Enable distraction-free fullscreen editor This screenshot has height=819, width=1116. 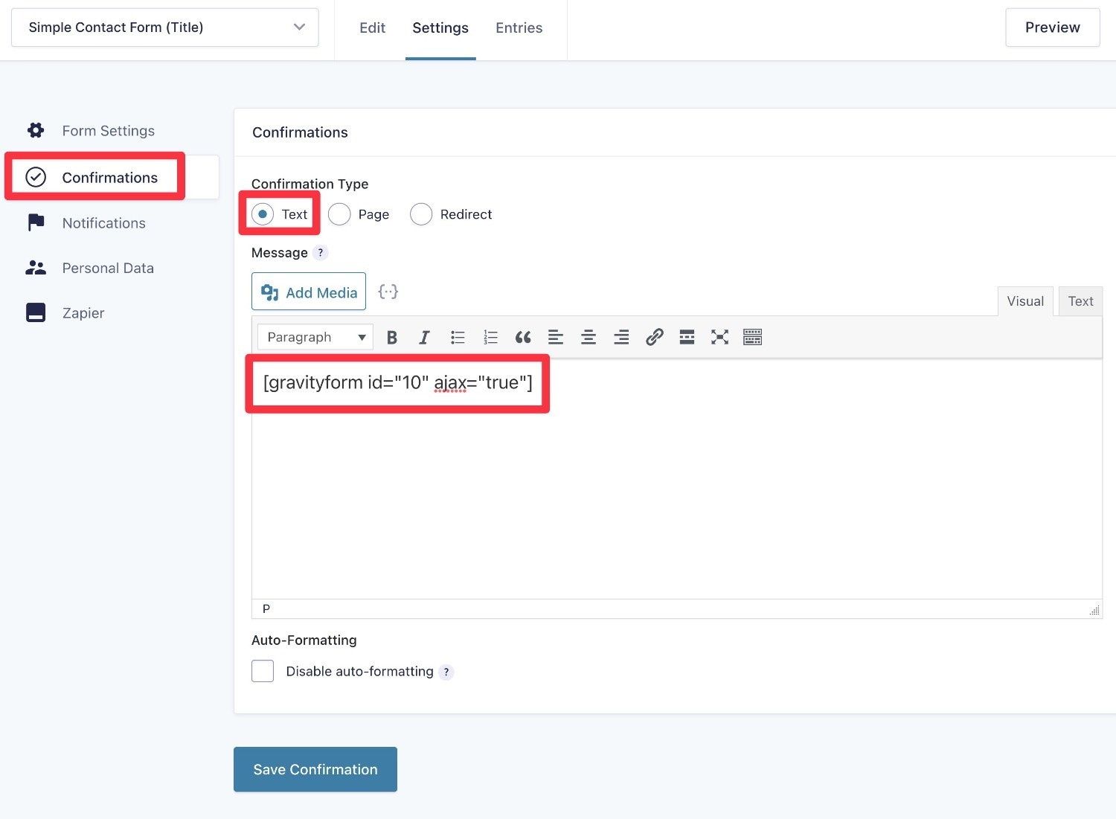tap(719, 338)
